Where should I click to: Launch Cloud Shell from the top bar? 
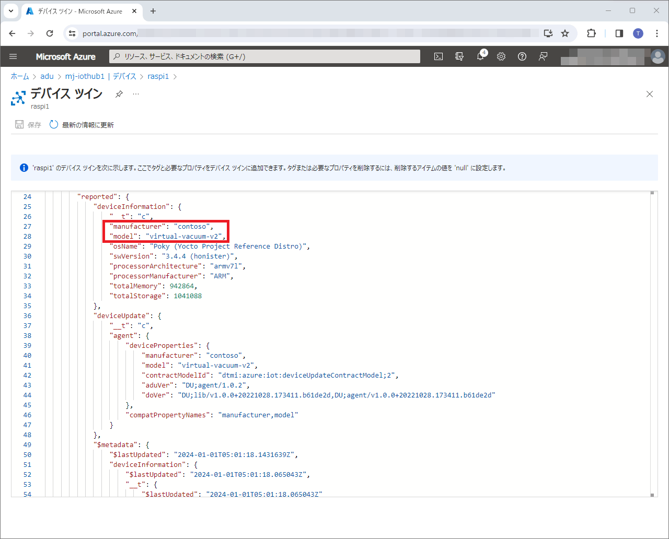point(439,56)
